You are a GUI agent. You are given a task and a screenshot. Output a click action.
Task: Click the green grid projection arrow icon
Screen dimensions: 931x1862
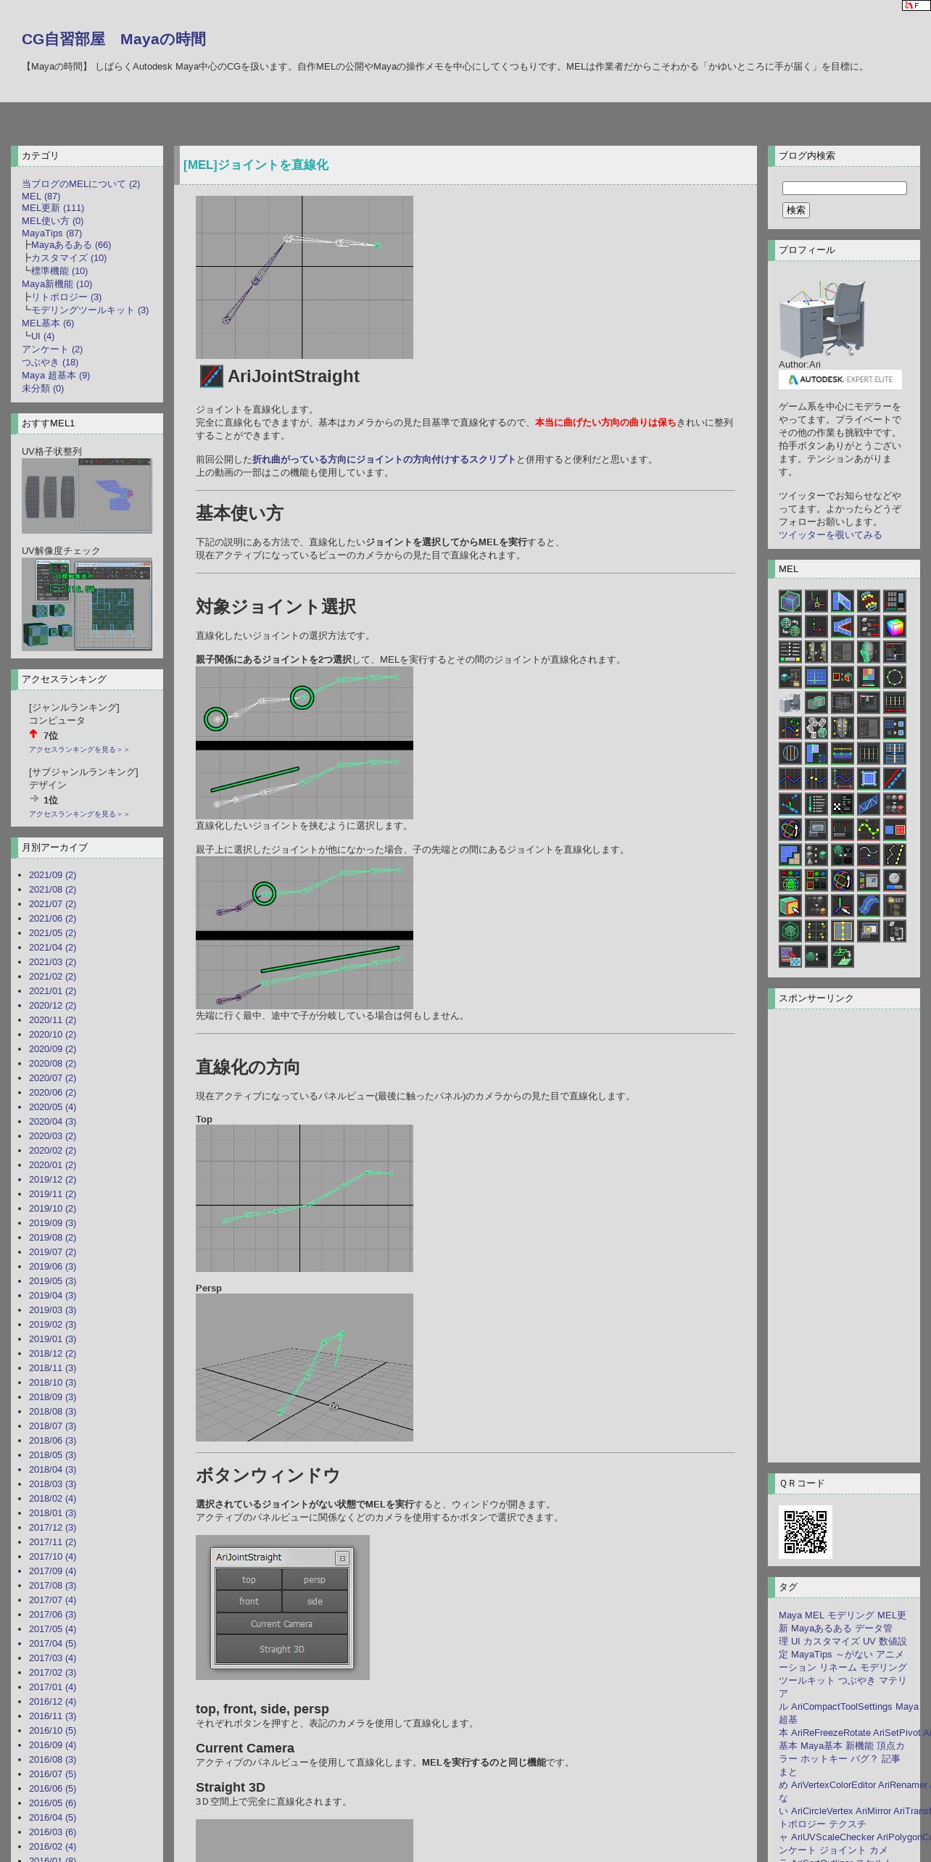click(x=843, y=956)
